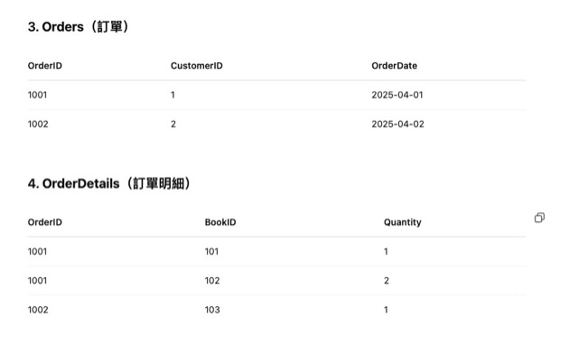578x363 pixels.
Task: Select BookID 102 cell
Action: click(212, 281)
